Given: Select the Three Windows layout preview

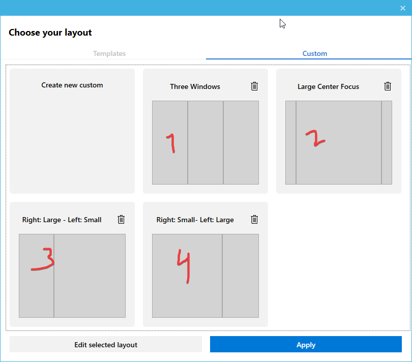Looking at the screenshot, I should 205,142.
